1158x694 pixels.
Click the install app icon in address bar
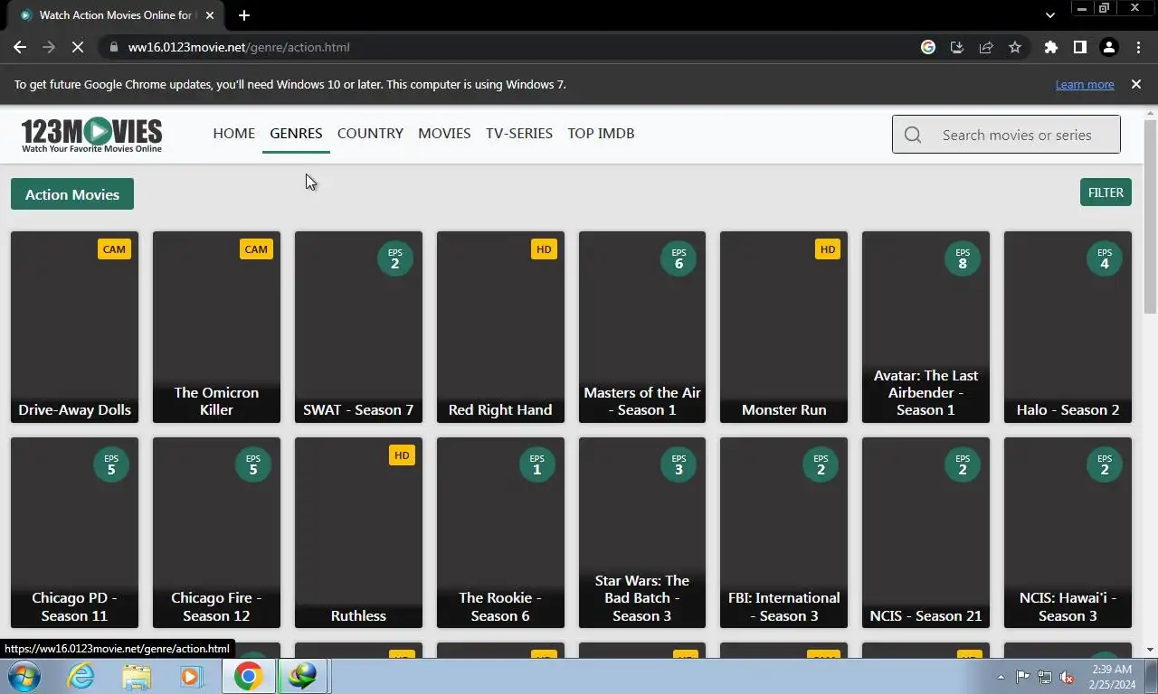(x=957, y=47)
